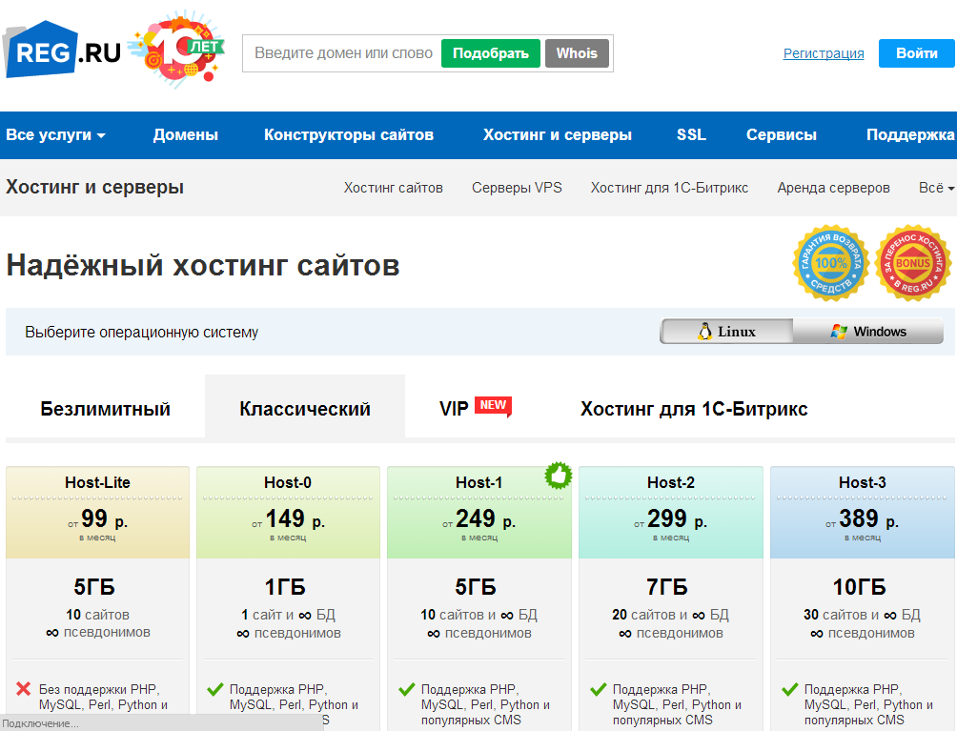Click the NEW label next to VIP
Image resolution: width=957 pixels, height=731 pixels.
pyautogui.click(x=493, y=406)
